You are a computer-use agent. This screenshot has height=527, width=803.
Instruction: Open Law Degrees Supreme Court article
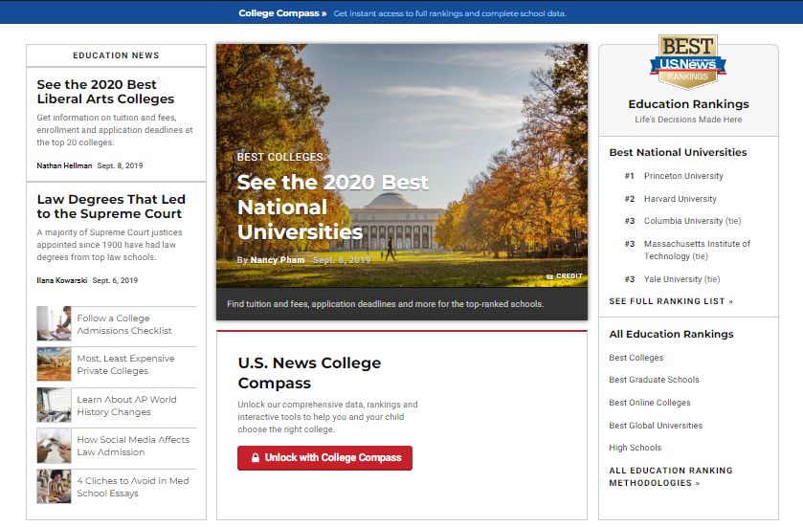(111, 207)
